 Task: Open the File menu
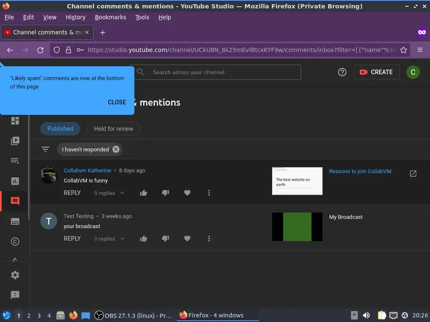9,17
